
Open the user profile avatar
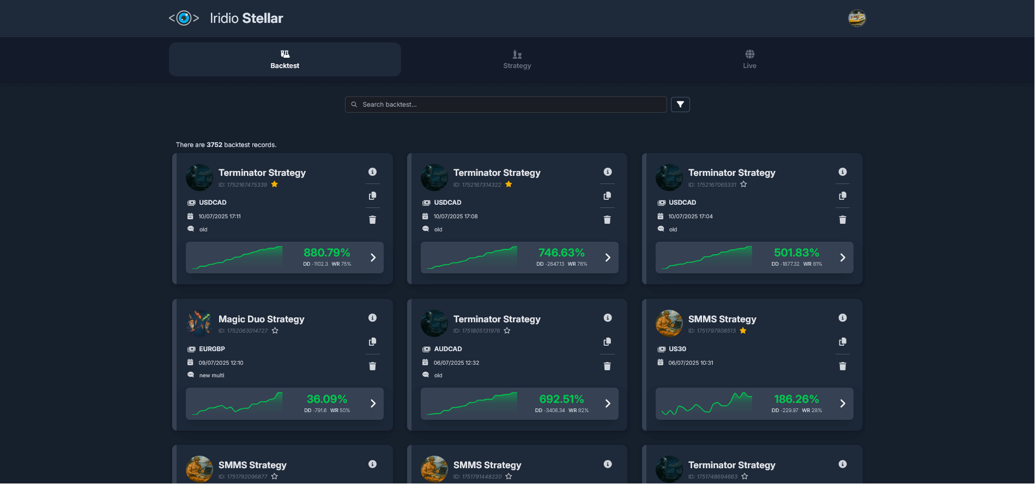pyautogui.click(x=857, y=18)
